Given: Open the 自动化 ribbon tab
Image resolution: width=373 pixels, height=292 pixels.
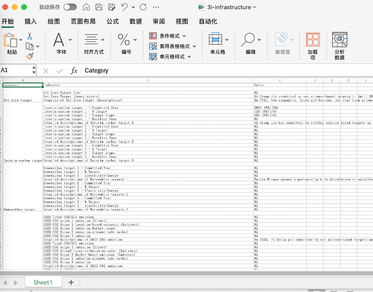Looking at the screenshot, I should click(208, 22).
